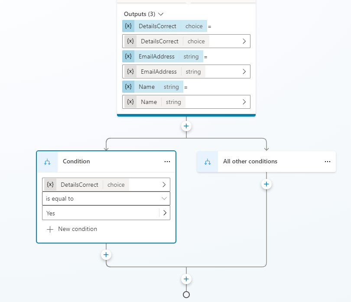
Task: Click the Yes value field
Action: click(x=101, y=213)
